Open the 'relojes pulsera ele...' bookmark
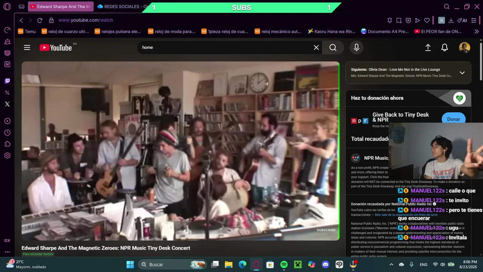The height and width of the screenshot is (272, 483). (117, 31)
